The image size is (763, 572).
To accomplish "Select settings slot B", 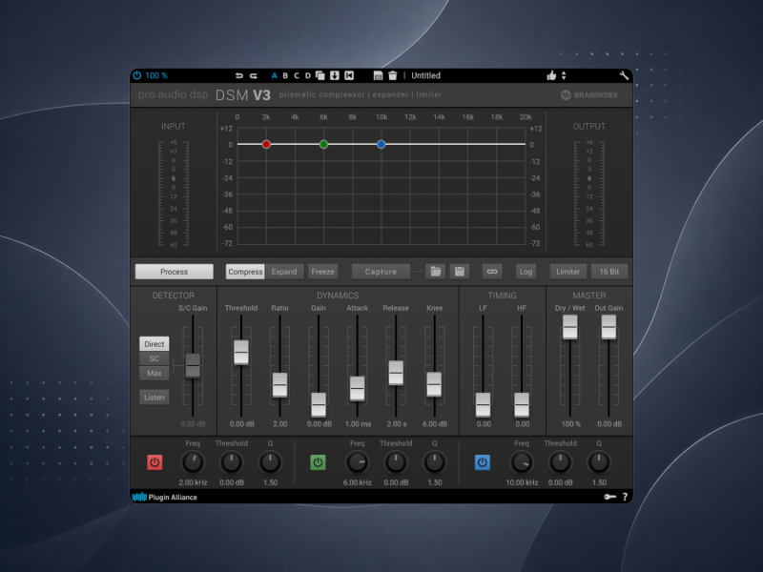I will [285, 75].
